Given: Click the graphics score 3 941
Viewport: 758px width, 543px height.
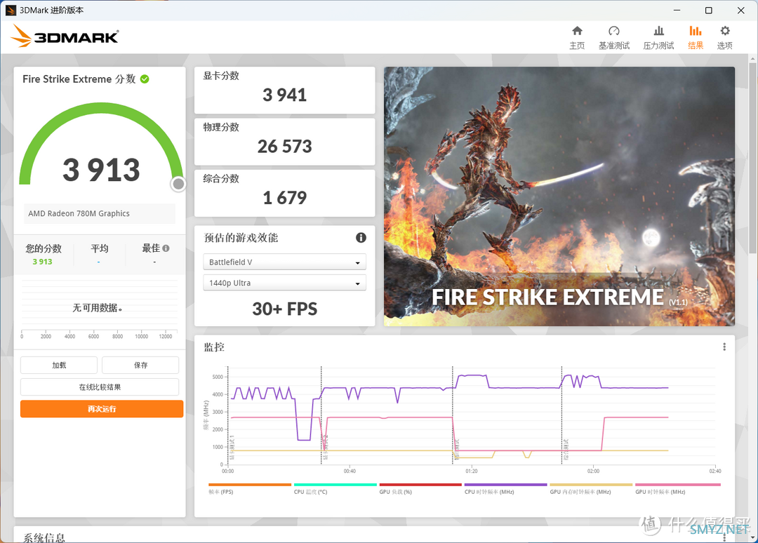Looking at the screenshot, I should [285, 95].
